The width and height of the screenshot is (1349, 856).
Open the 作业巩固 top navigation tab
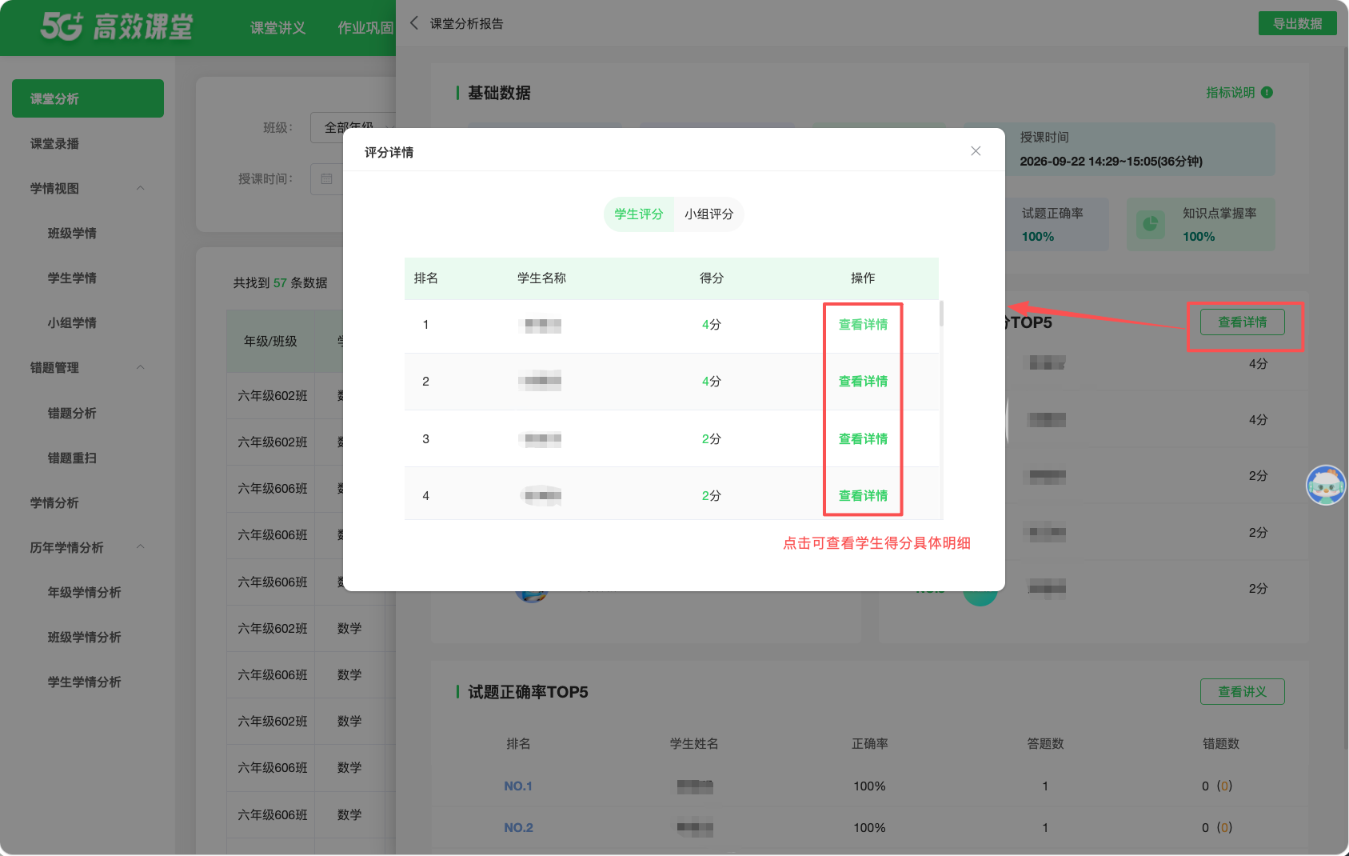(x=365, y=28)
